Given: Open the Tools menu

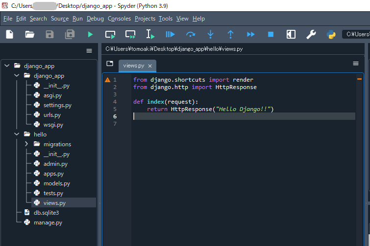Looking at the screenshot, I should [x=166, y=19].
